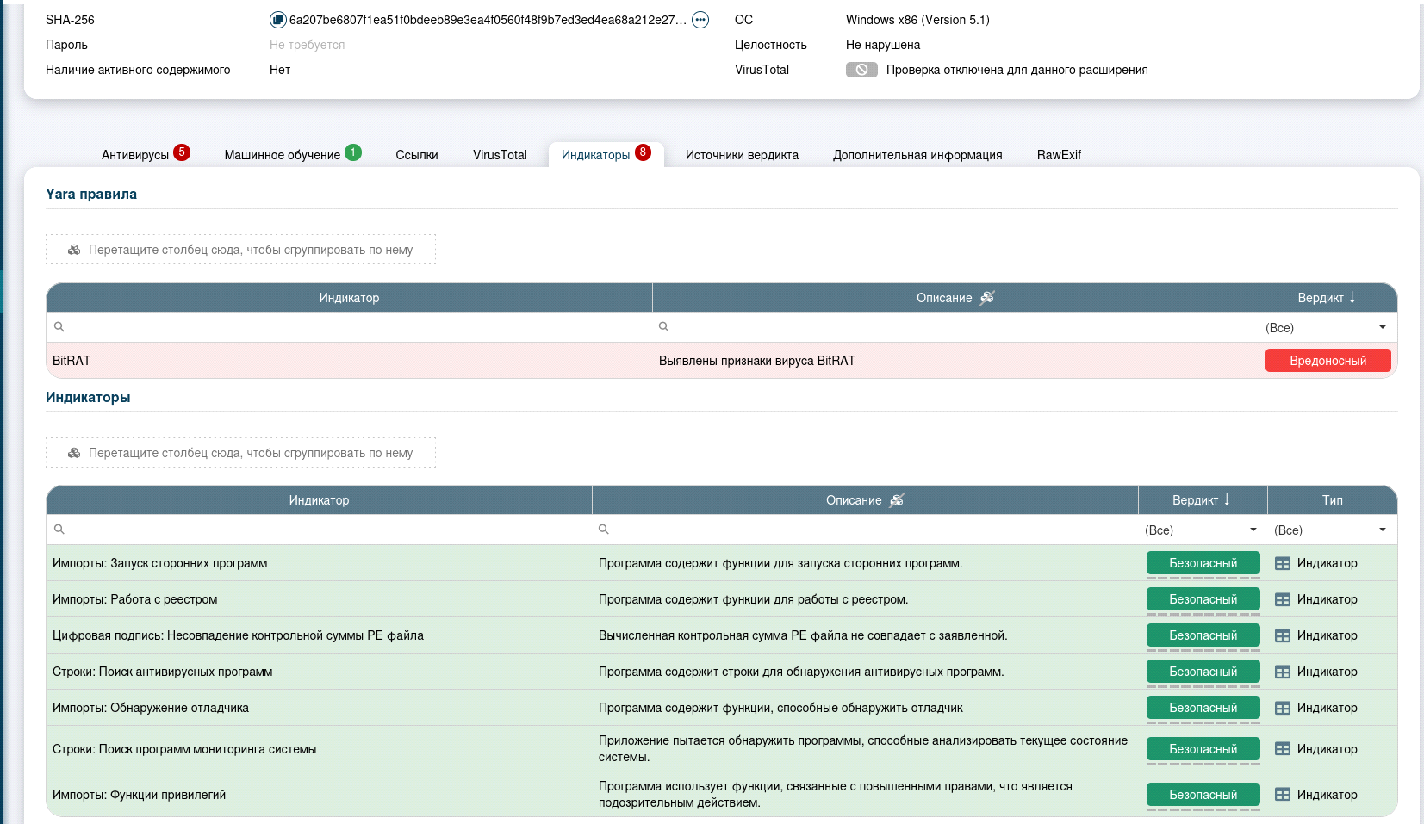
Task: Click the filter icon in Индикаторы Описание header
Action: [897, 500]
